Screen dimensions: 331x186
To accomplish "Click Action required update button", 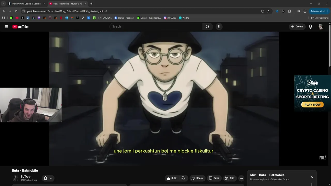I will [x=318, y=11].
